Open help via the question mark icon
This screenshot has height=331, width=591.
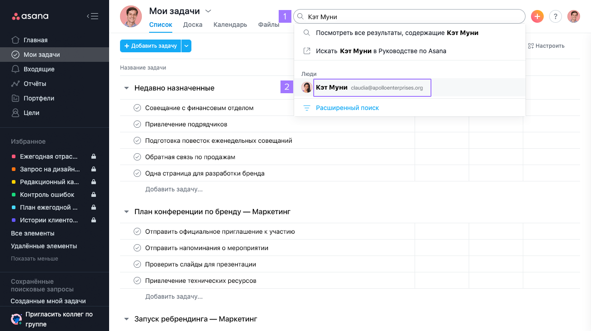click(x=555, y=16)
